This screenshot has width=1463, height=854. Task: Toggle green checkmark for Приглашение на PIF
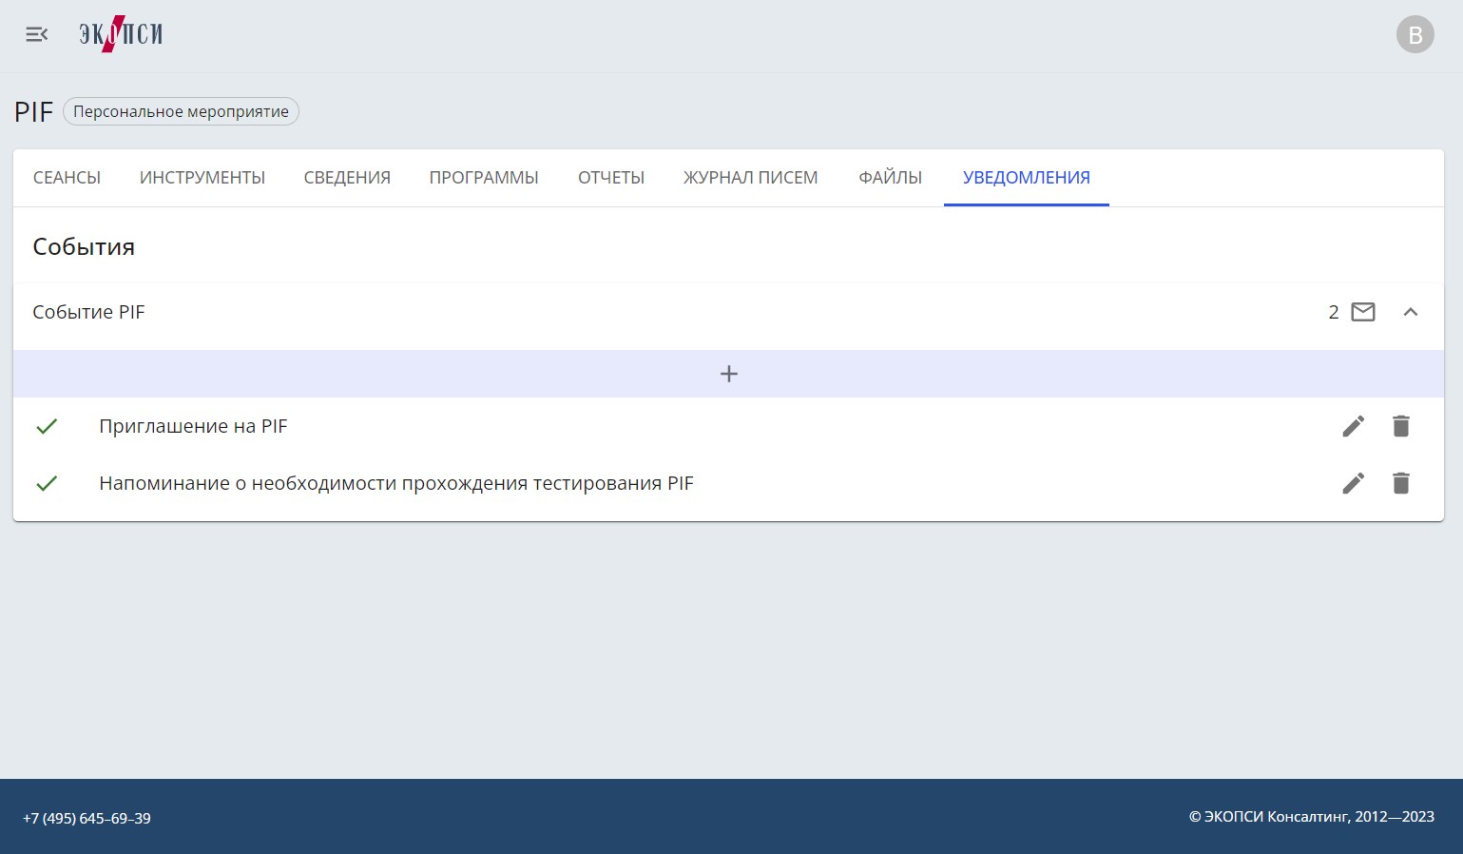(47, 426)
